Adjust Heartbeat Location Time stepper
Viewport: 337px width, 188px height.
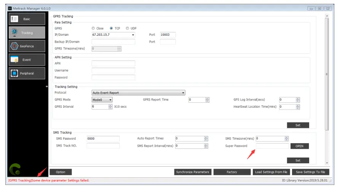click(298, 107)
